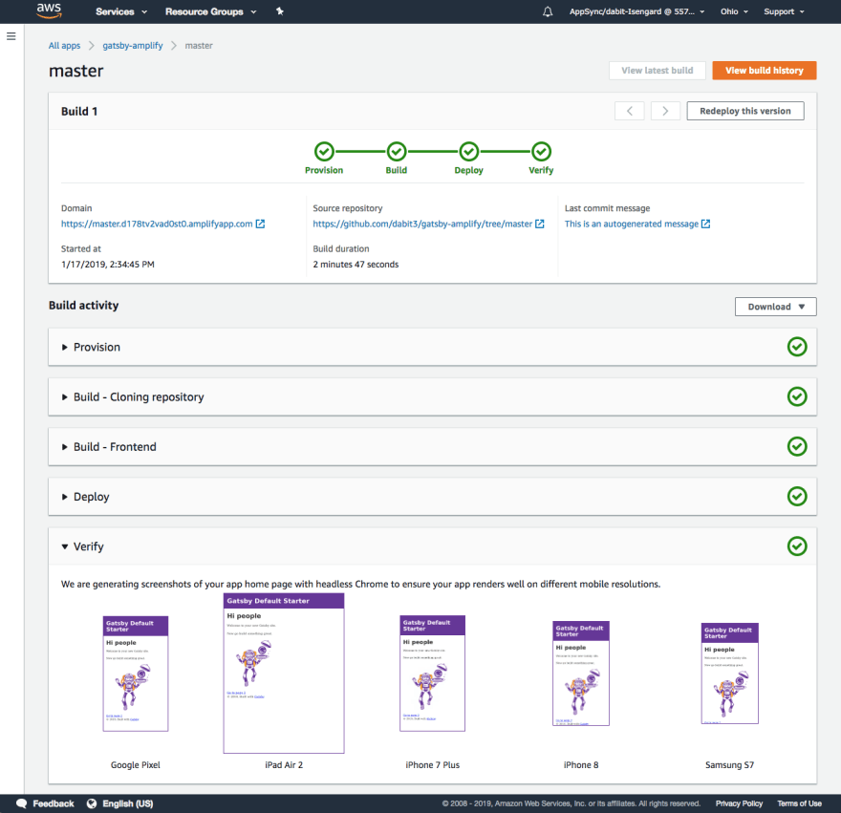Click external link icon next to domain URL

pos(260,224)
